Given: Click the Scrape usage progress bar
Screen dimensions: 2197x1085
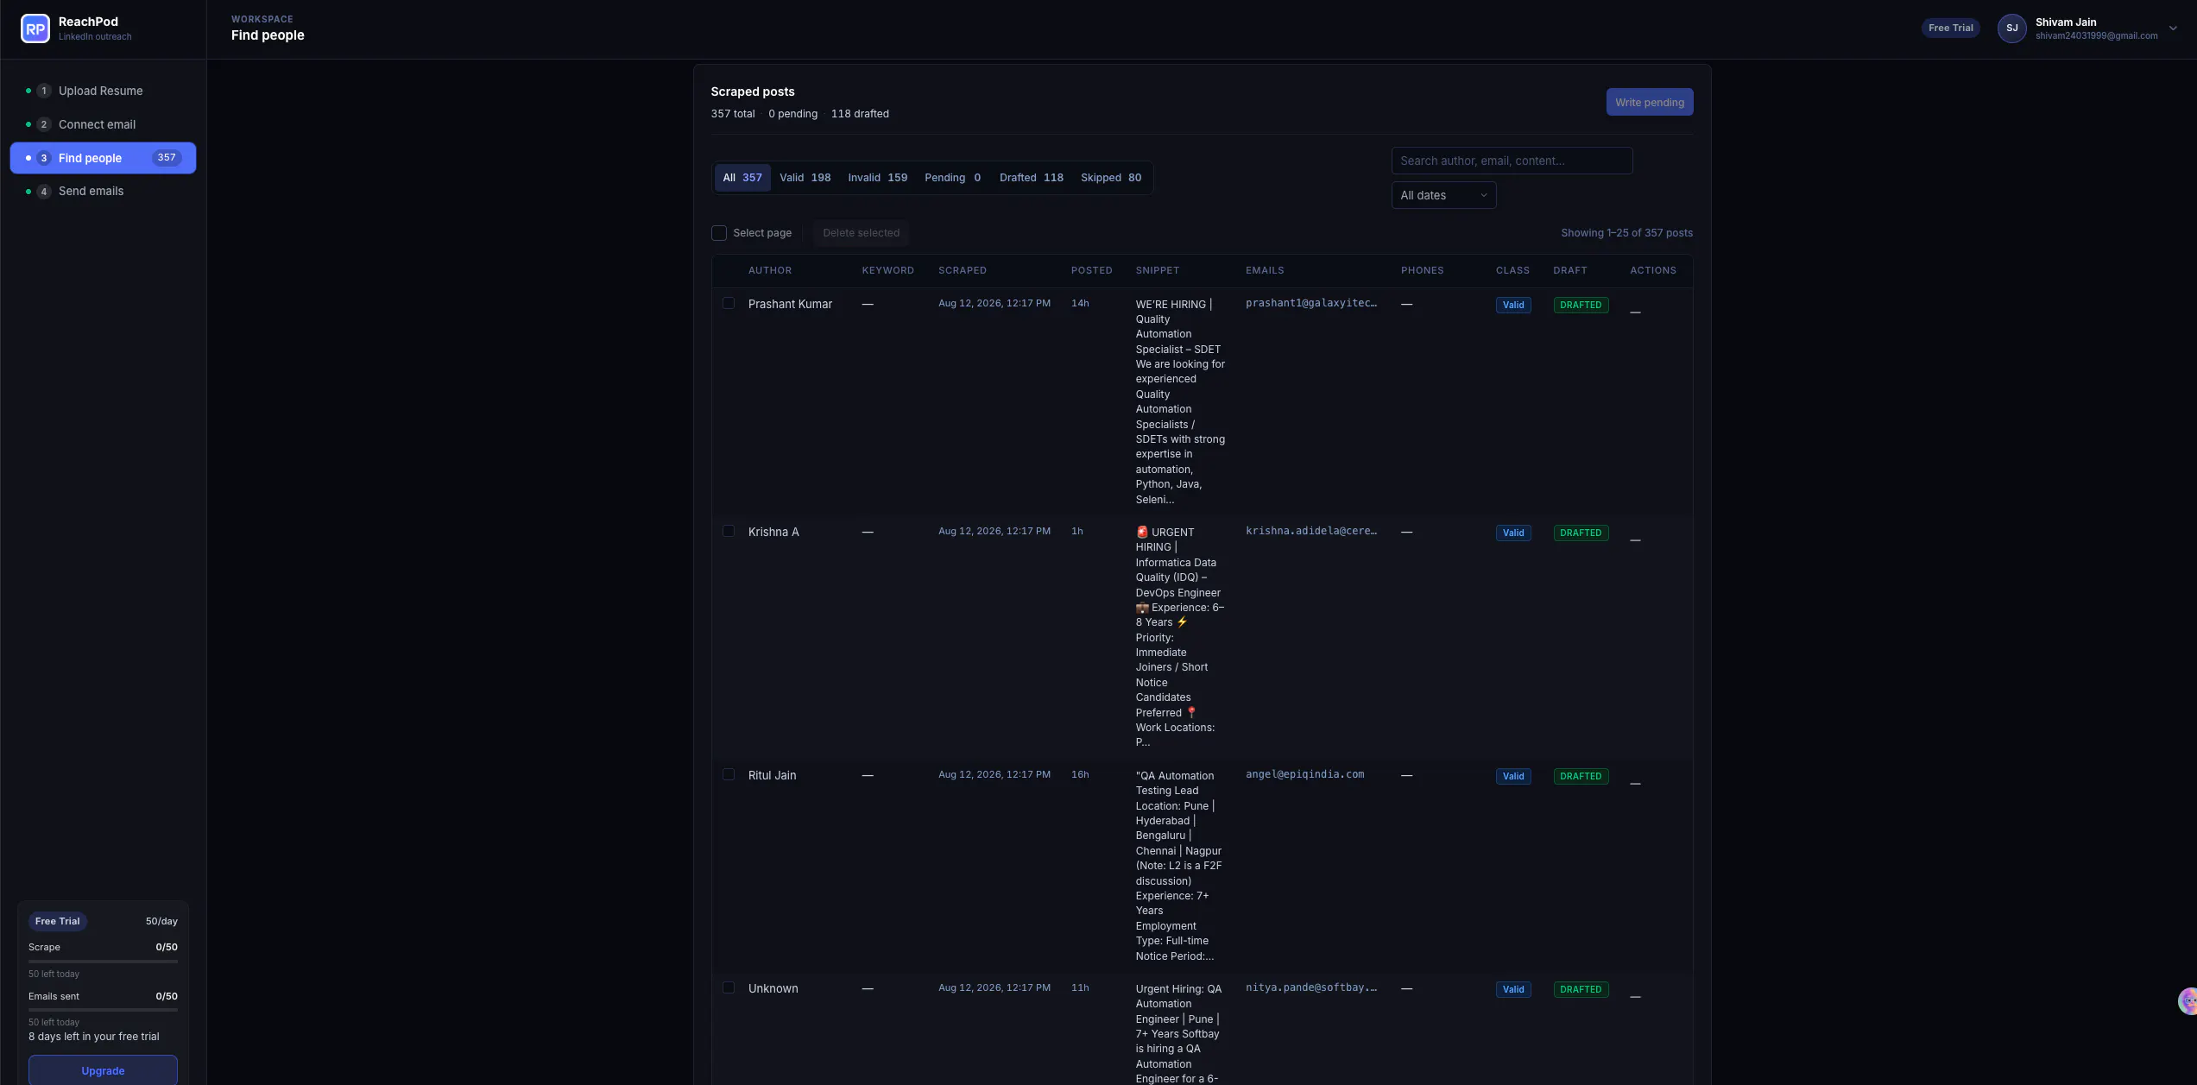Looking at the screenshot, I should coord(103,962).
